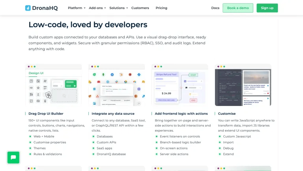Click the PROCESS REFUND button in illustration

click(166, 100)
